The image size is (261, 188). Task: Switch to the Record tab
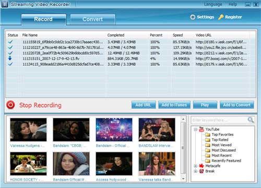(x=44, y=19)
